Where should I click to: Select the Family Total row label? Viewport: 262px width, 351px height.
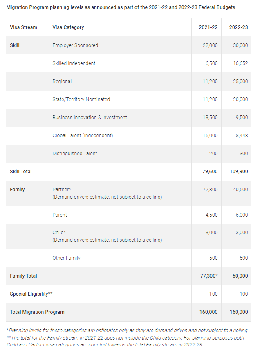click(23, 276)
